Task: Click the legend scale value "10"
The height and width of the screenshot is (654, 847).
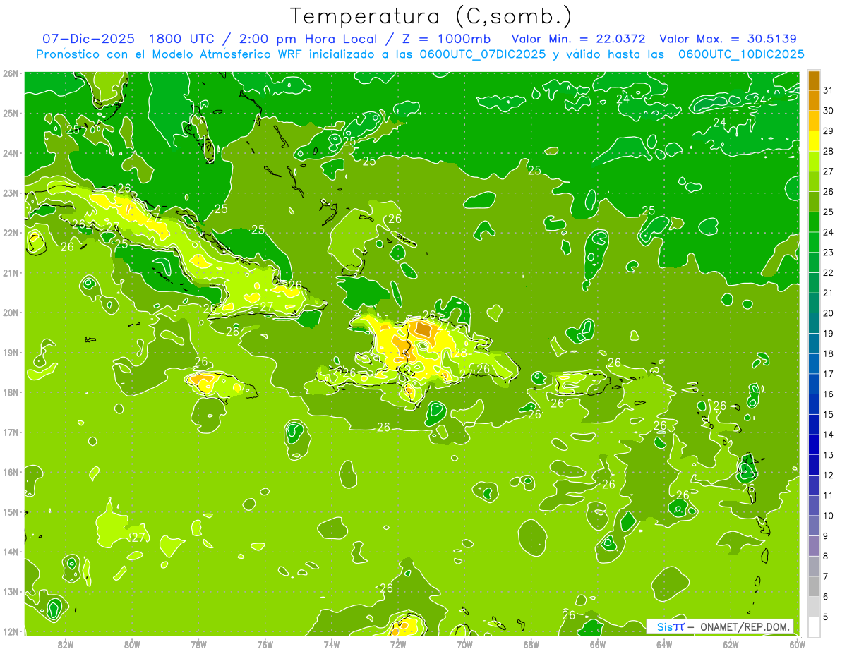Action: click(829, 515)
